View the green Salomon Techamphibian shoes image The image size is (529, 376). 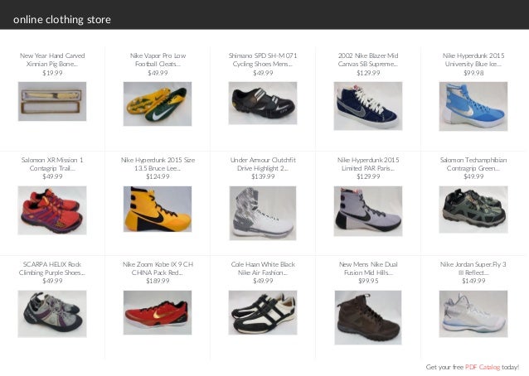(x=473, y=210)
